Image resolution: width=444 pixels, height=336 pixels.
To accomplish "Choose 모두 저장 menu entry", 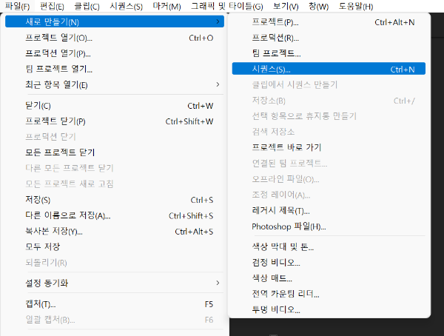I will pyautogui.click(x=115, y=246).
